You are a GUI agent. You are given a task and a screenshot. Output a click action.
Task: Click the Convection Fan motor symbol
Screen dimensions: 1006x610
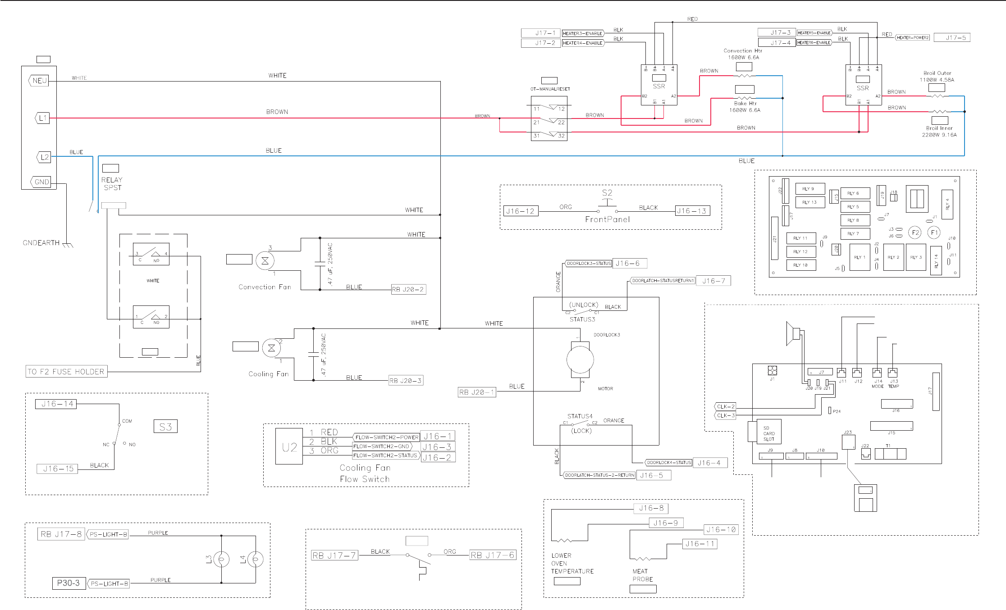[x=265, y=260]
